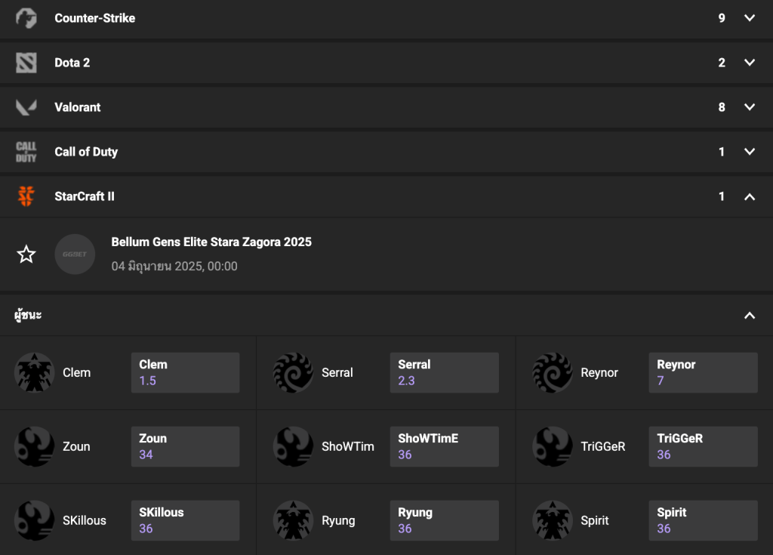Click the GGBET event logo thumbnail
Screen dimensions: 773x555
pyautogui.click(x=75, y=254)
